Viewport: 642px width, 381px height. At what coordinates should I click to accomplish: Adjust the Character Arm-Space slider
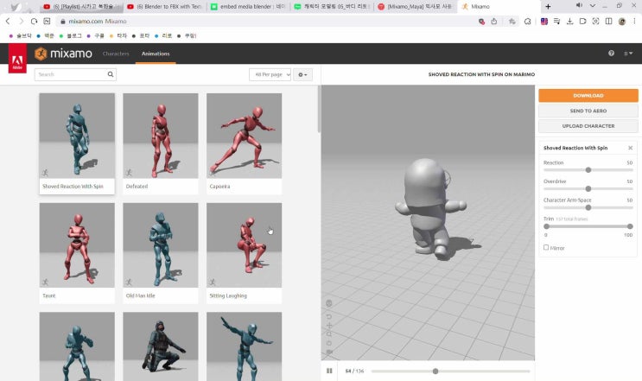pyautogui.click(x=588, y=207)
